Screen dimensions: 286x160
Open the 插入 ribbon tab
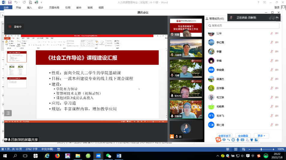(29, 7)
